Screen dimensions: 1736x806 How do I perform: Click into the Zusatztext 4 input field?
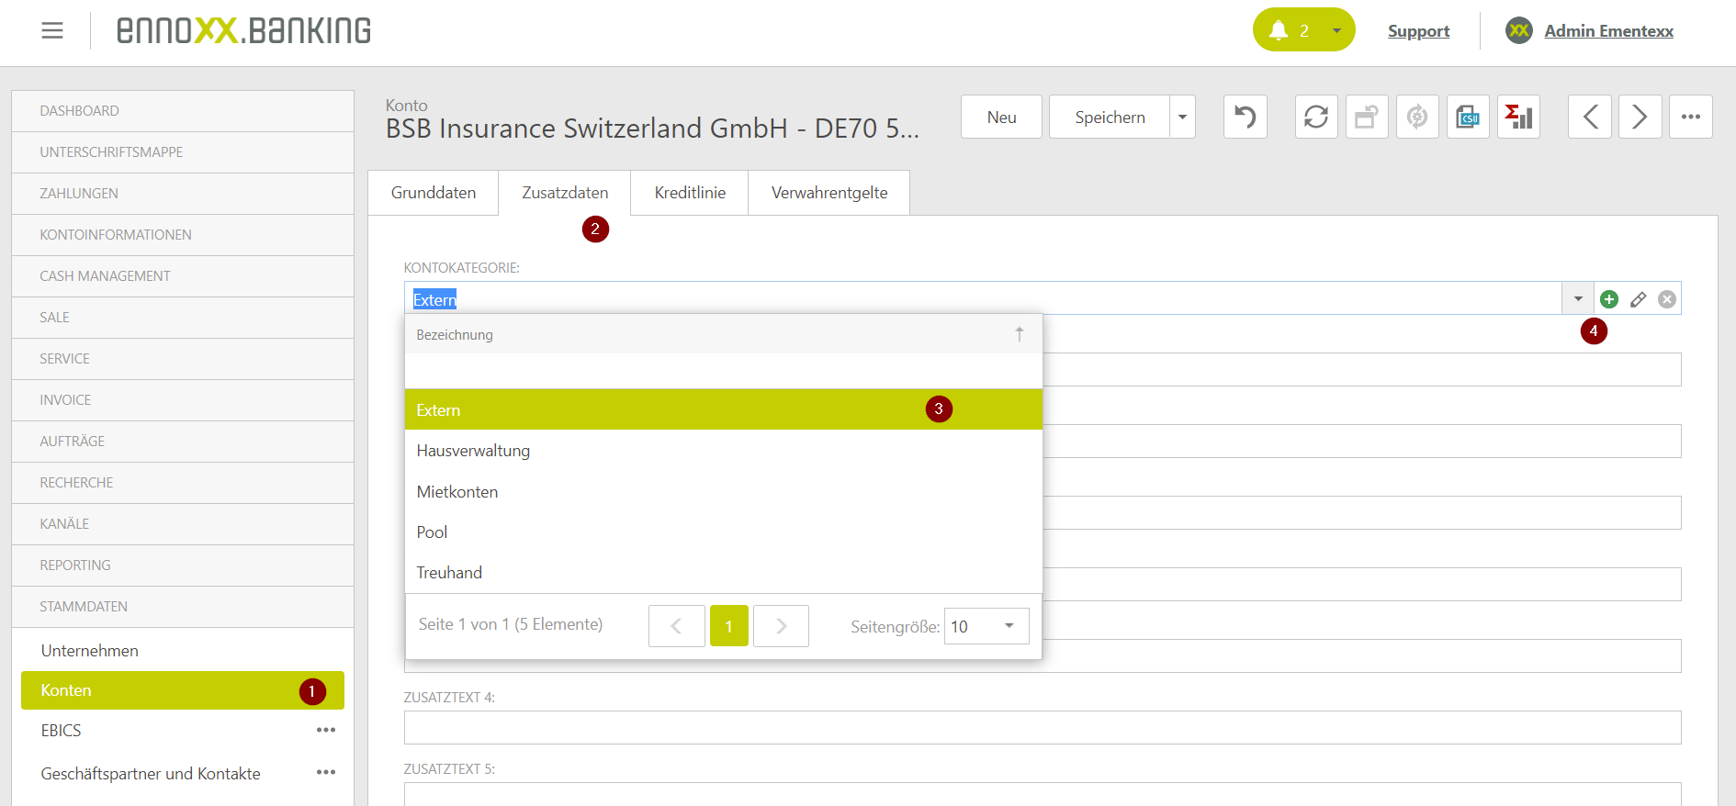point(1042,728)
